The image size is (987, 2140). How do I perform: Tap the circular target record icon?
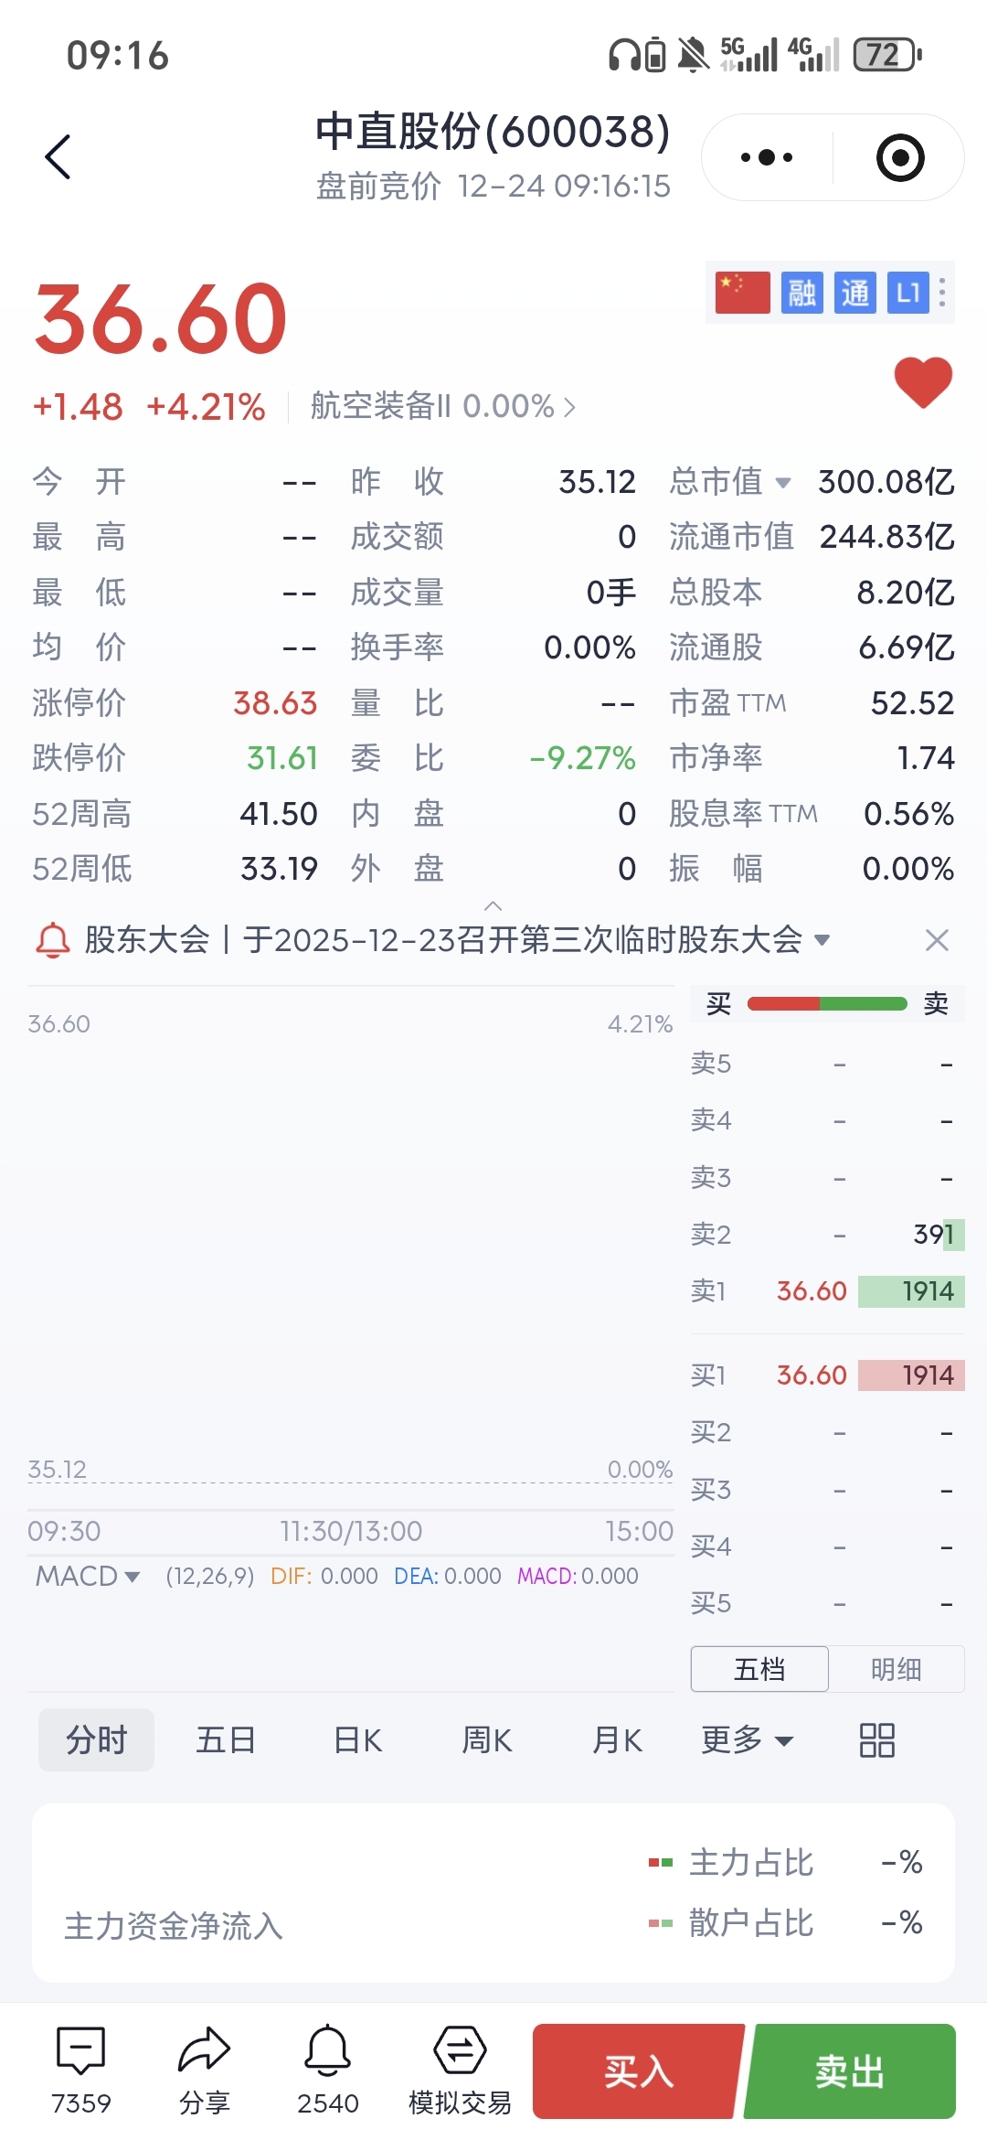coord(900,157)
